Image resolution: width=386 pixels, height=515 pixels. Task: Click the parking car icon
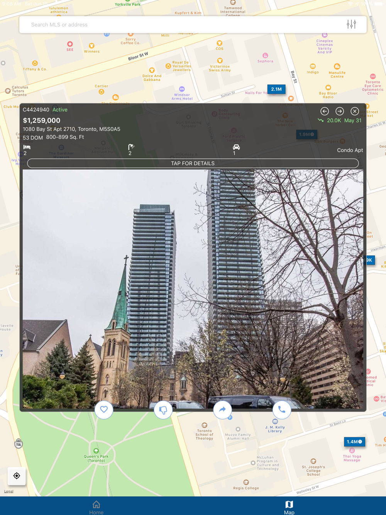point(236,147)
